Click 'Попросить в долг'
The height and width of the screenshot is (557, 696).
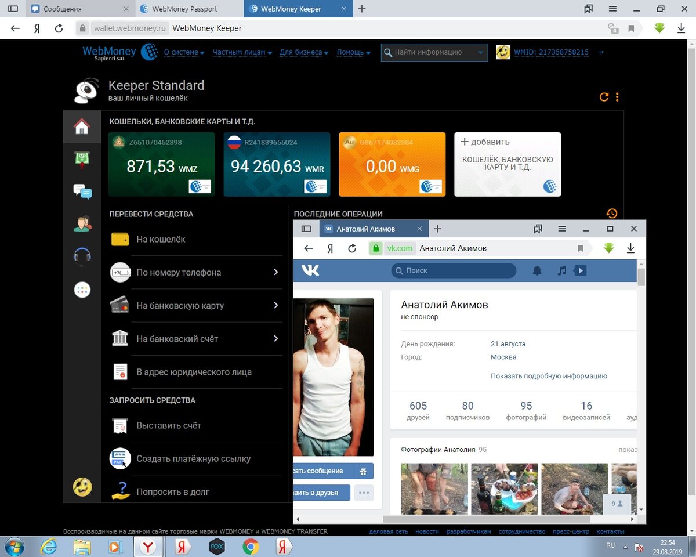(x=196, y=491)
